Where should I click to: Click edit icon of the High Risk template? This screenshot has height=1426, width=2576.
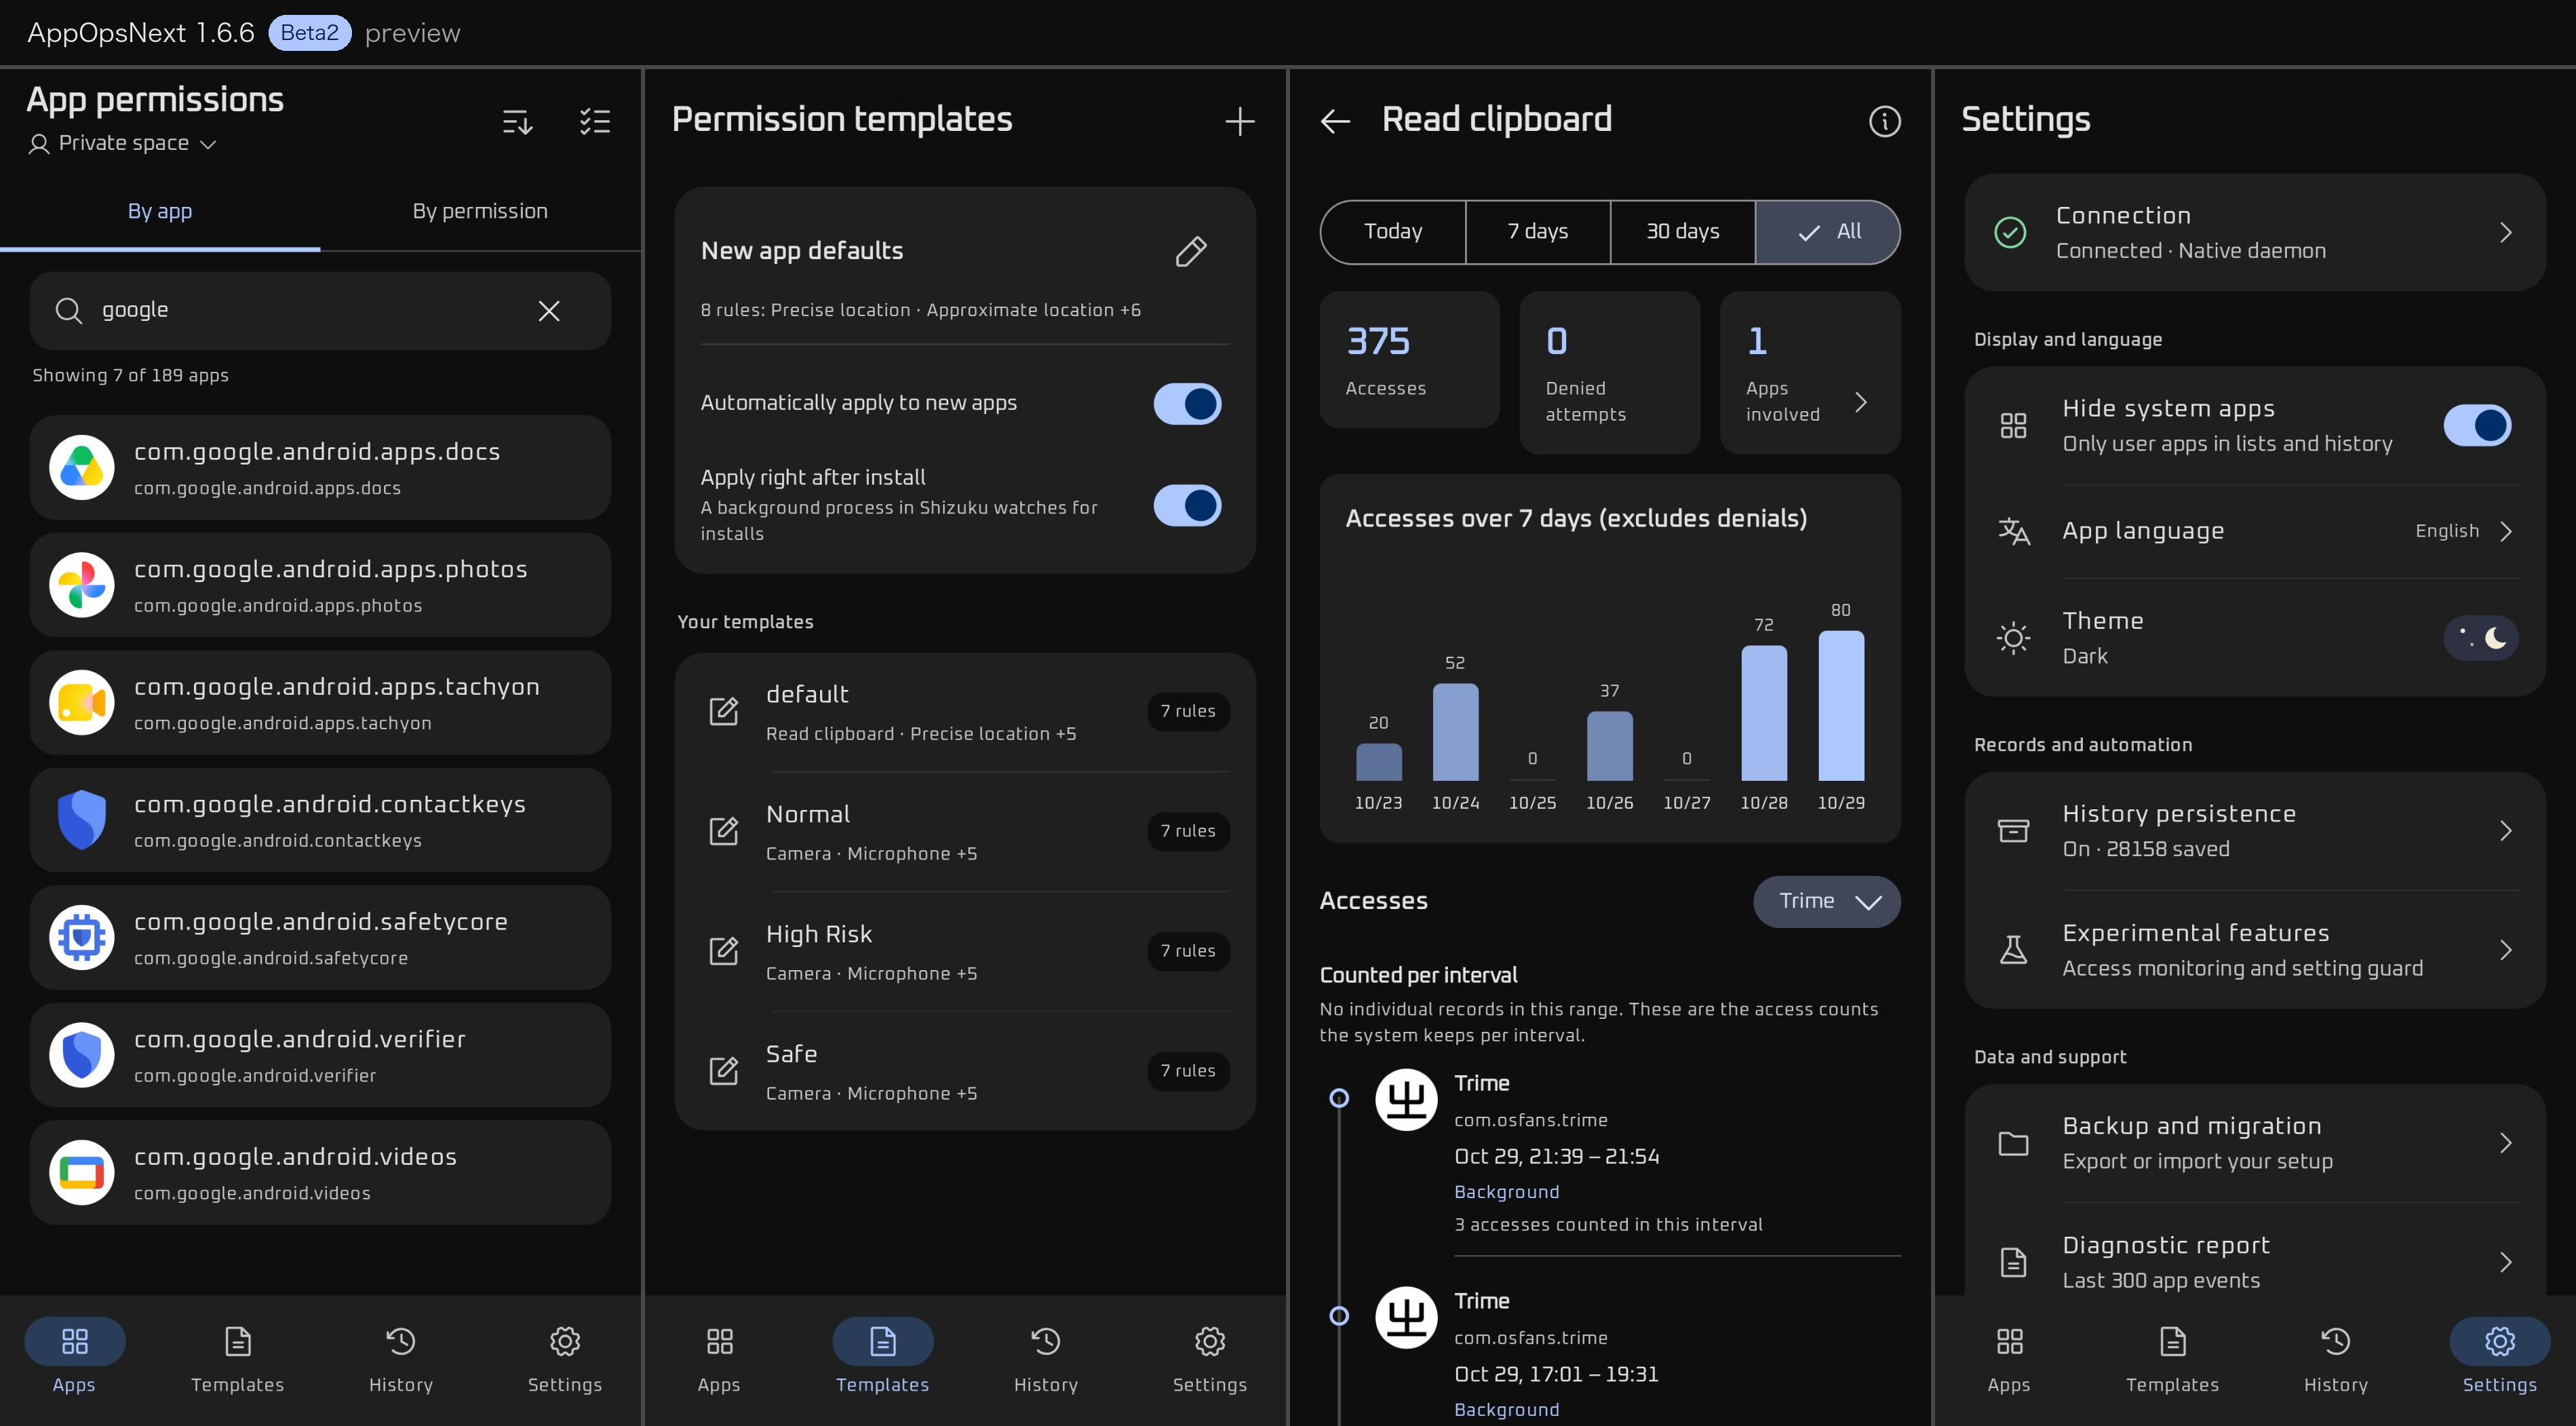click(x=724, y=951)
